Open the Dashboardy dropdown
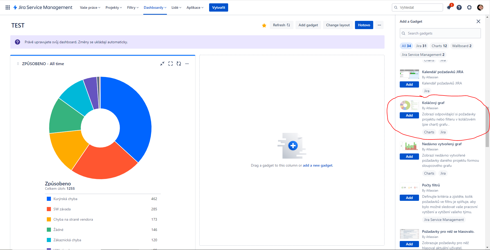Viewport: 490px width, 250px height. 155,7
